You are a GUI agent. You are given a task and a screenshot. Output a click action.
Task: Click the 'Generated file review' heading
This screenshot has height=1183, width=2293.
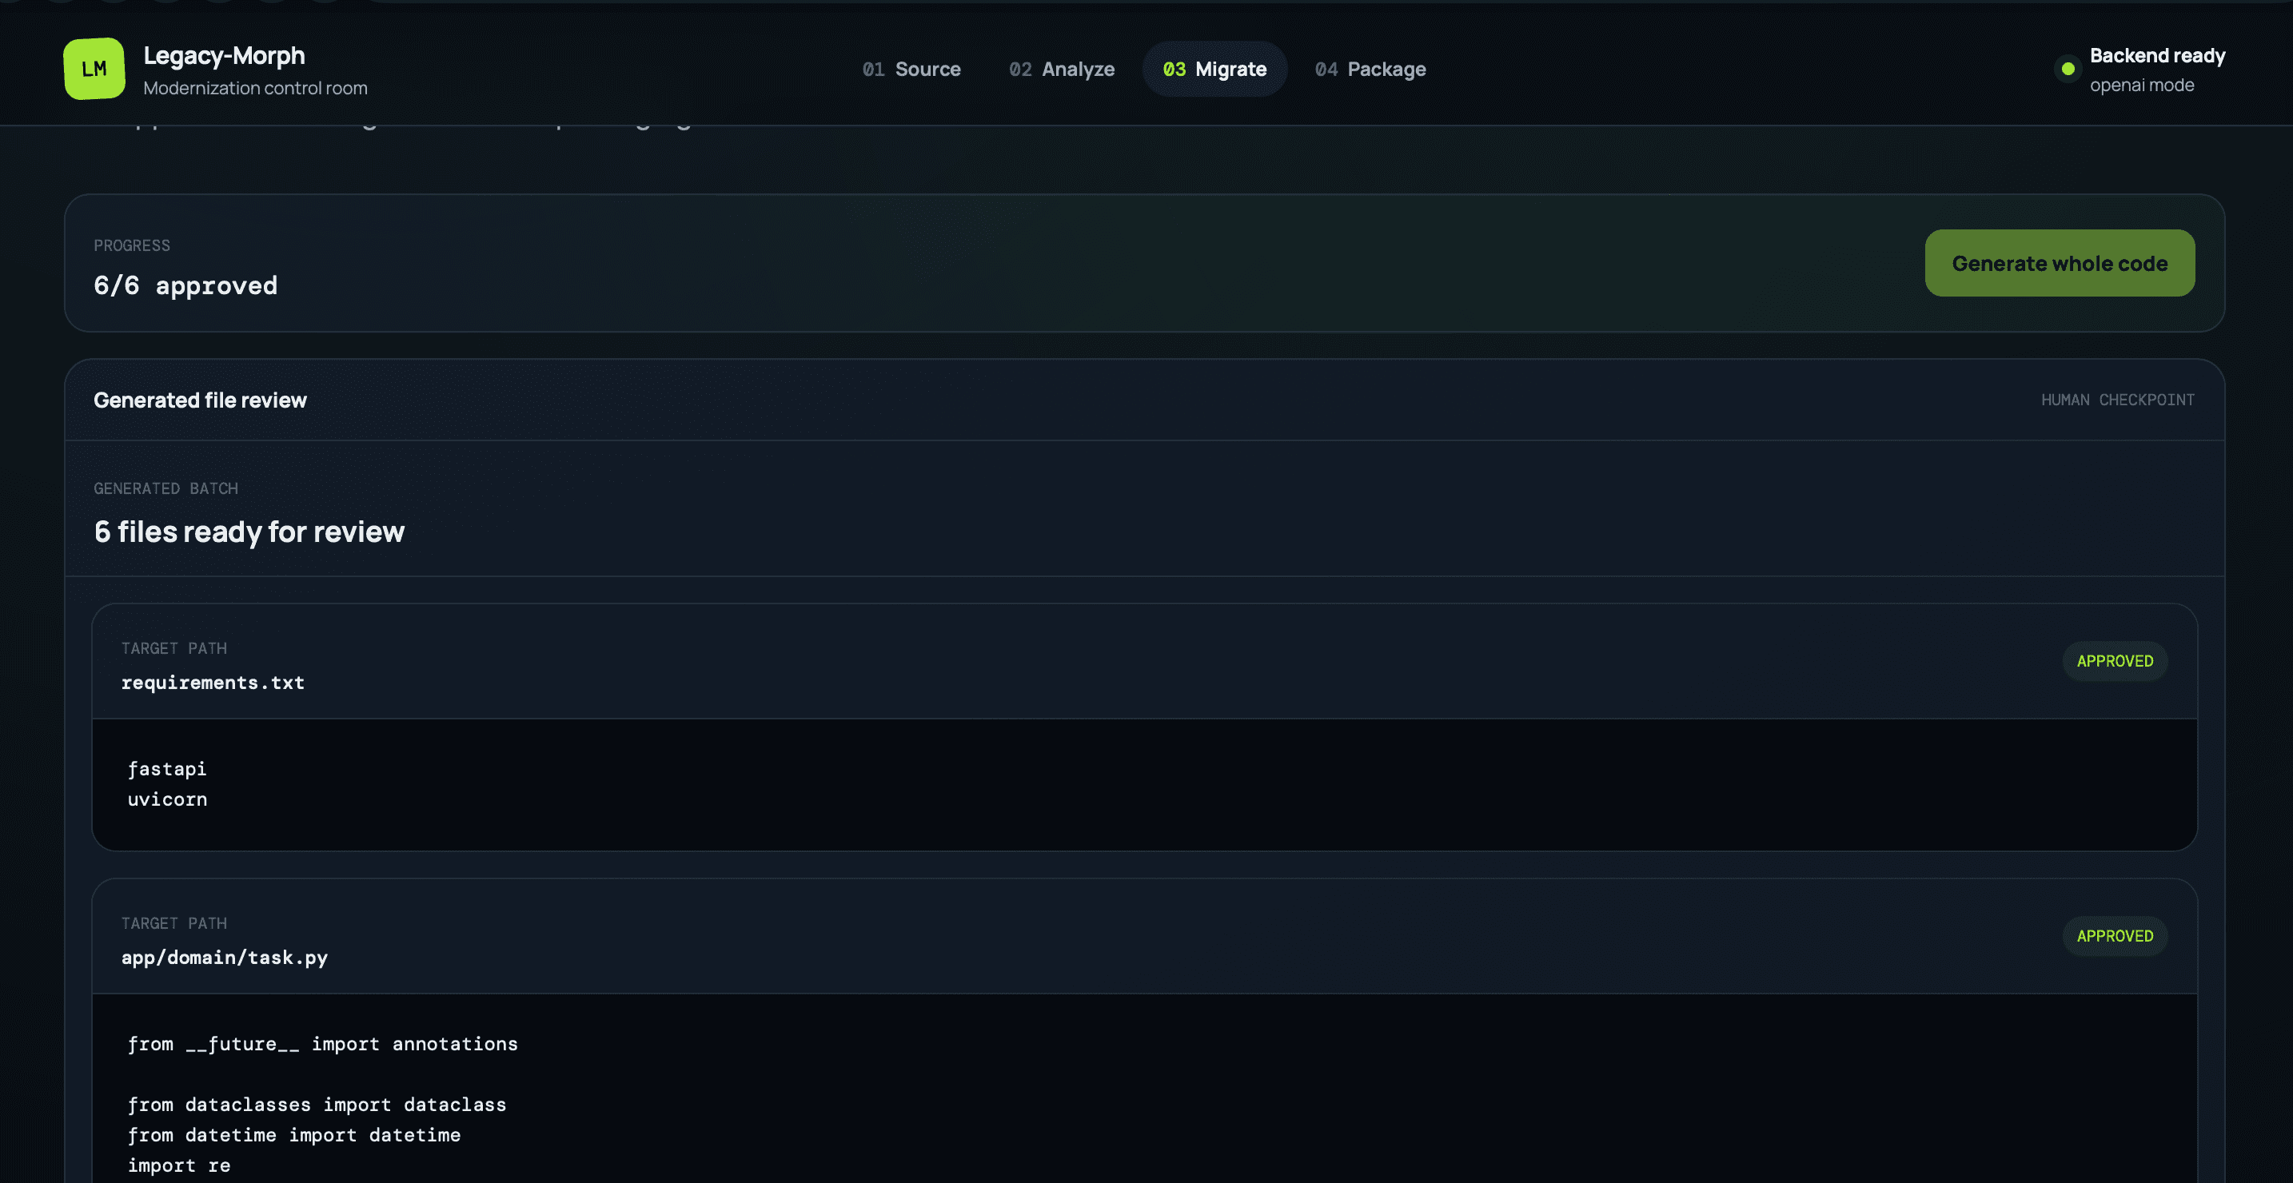pos(201,400)
